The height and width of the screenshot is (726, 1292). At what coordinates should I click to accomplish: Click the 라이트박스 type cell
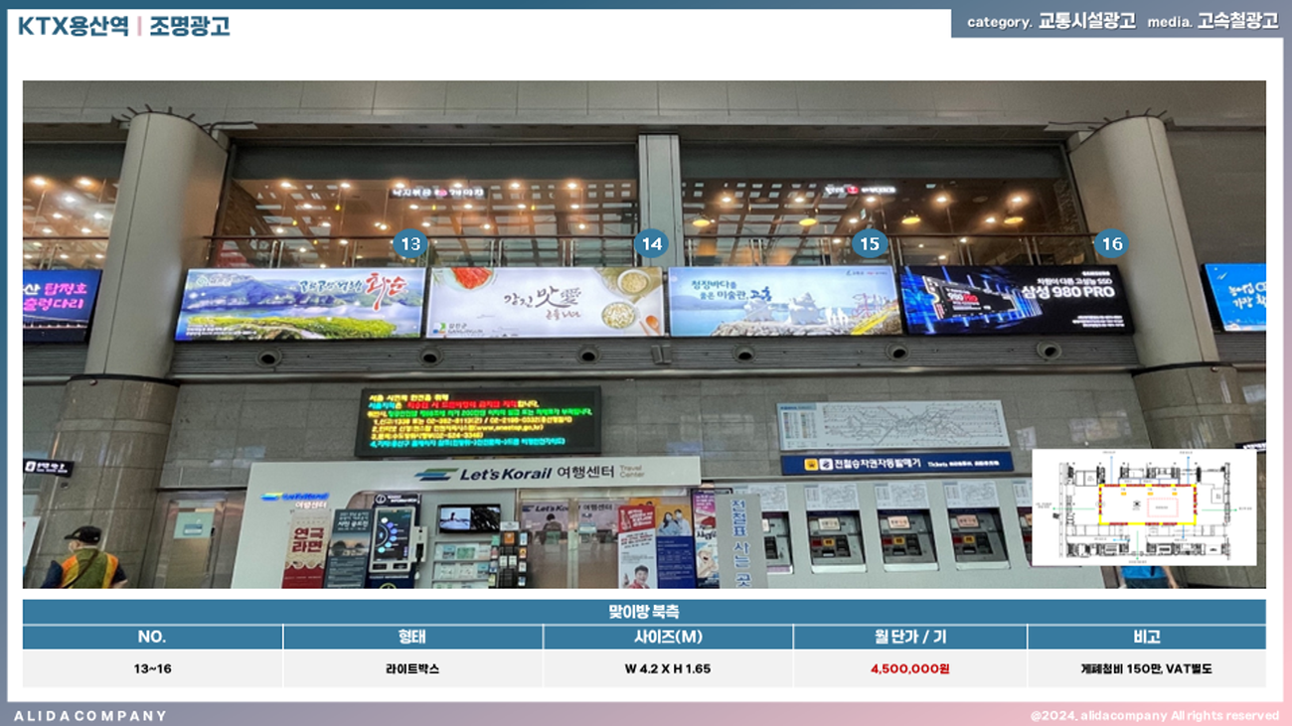point(412,668)
